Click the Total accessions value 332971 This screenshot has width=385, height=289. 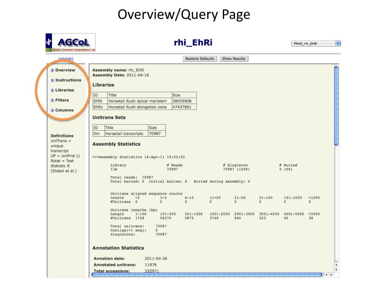pos(152,271)
